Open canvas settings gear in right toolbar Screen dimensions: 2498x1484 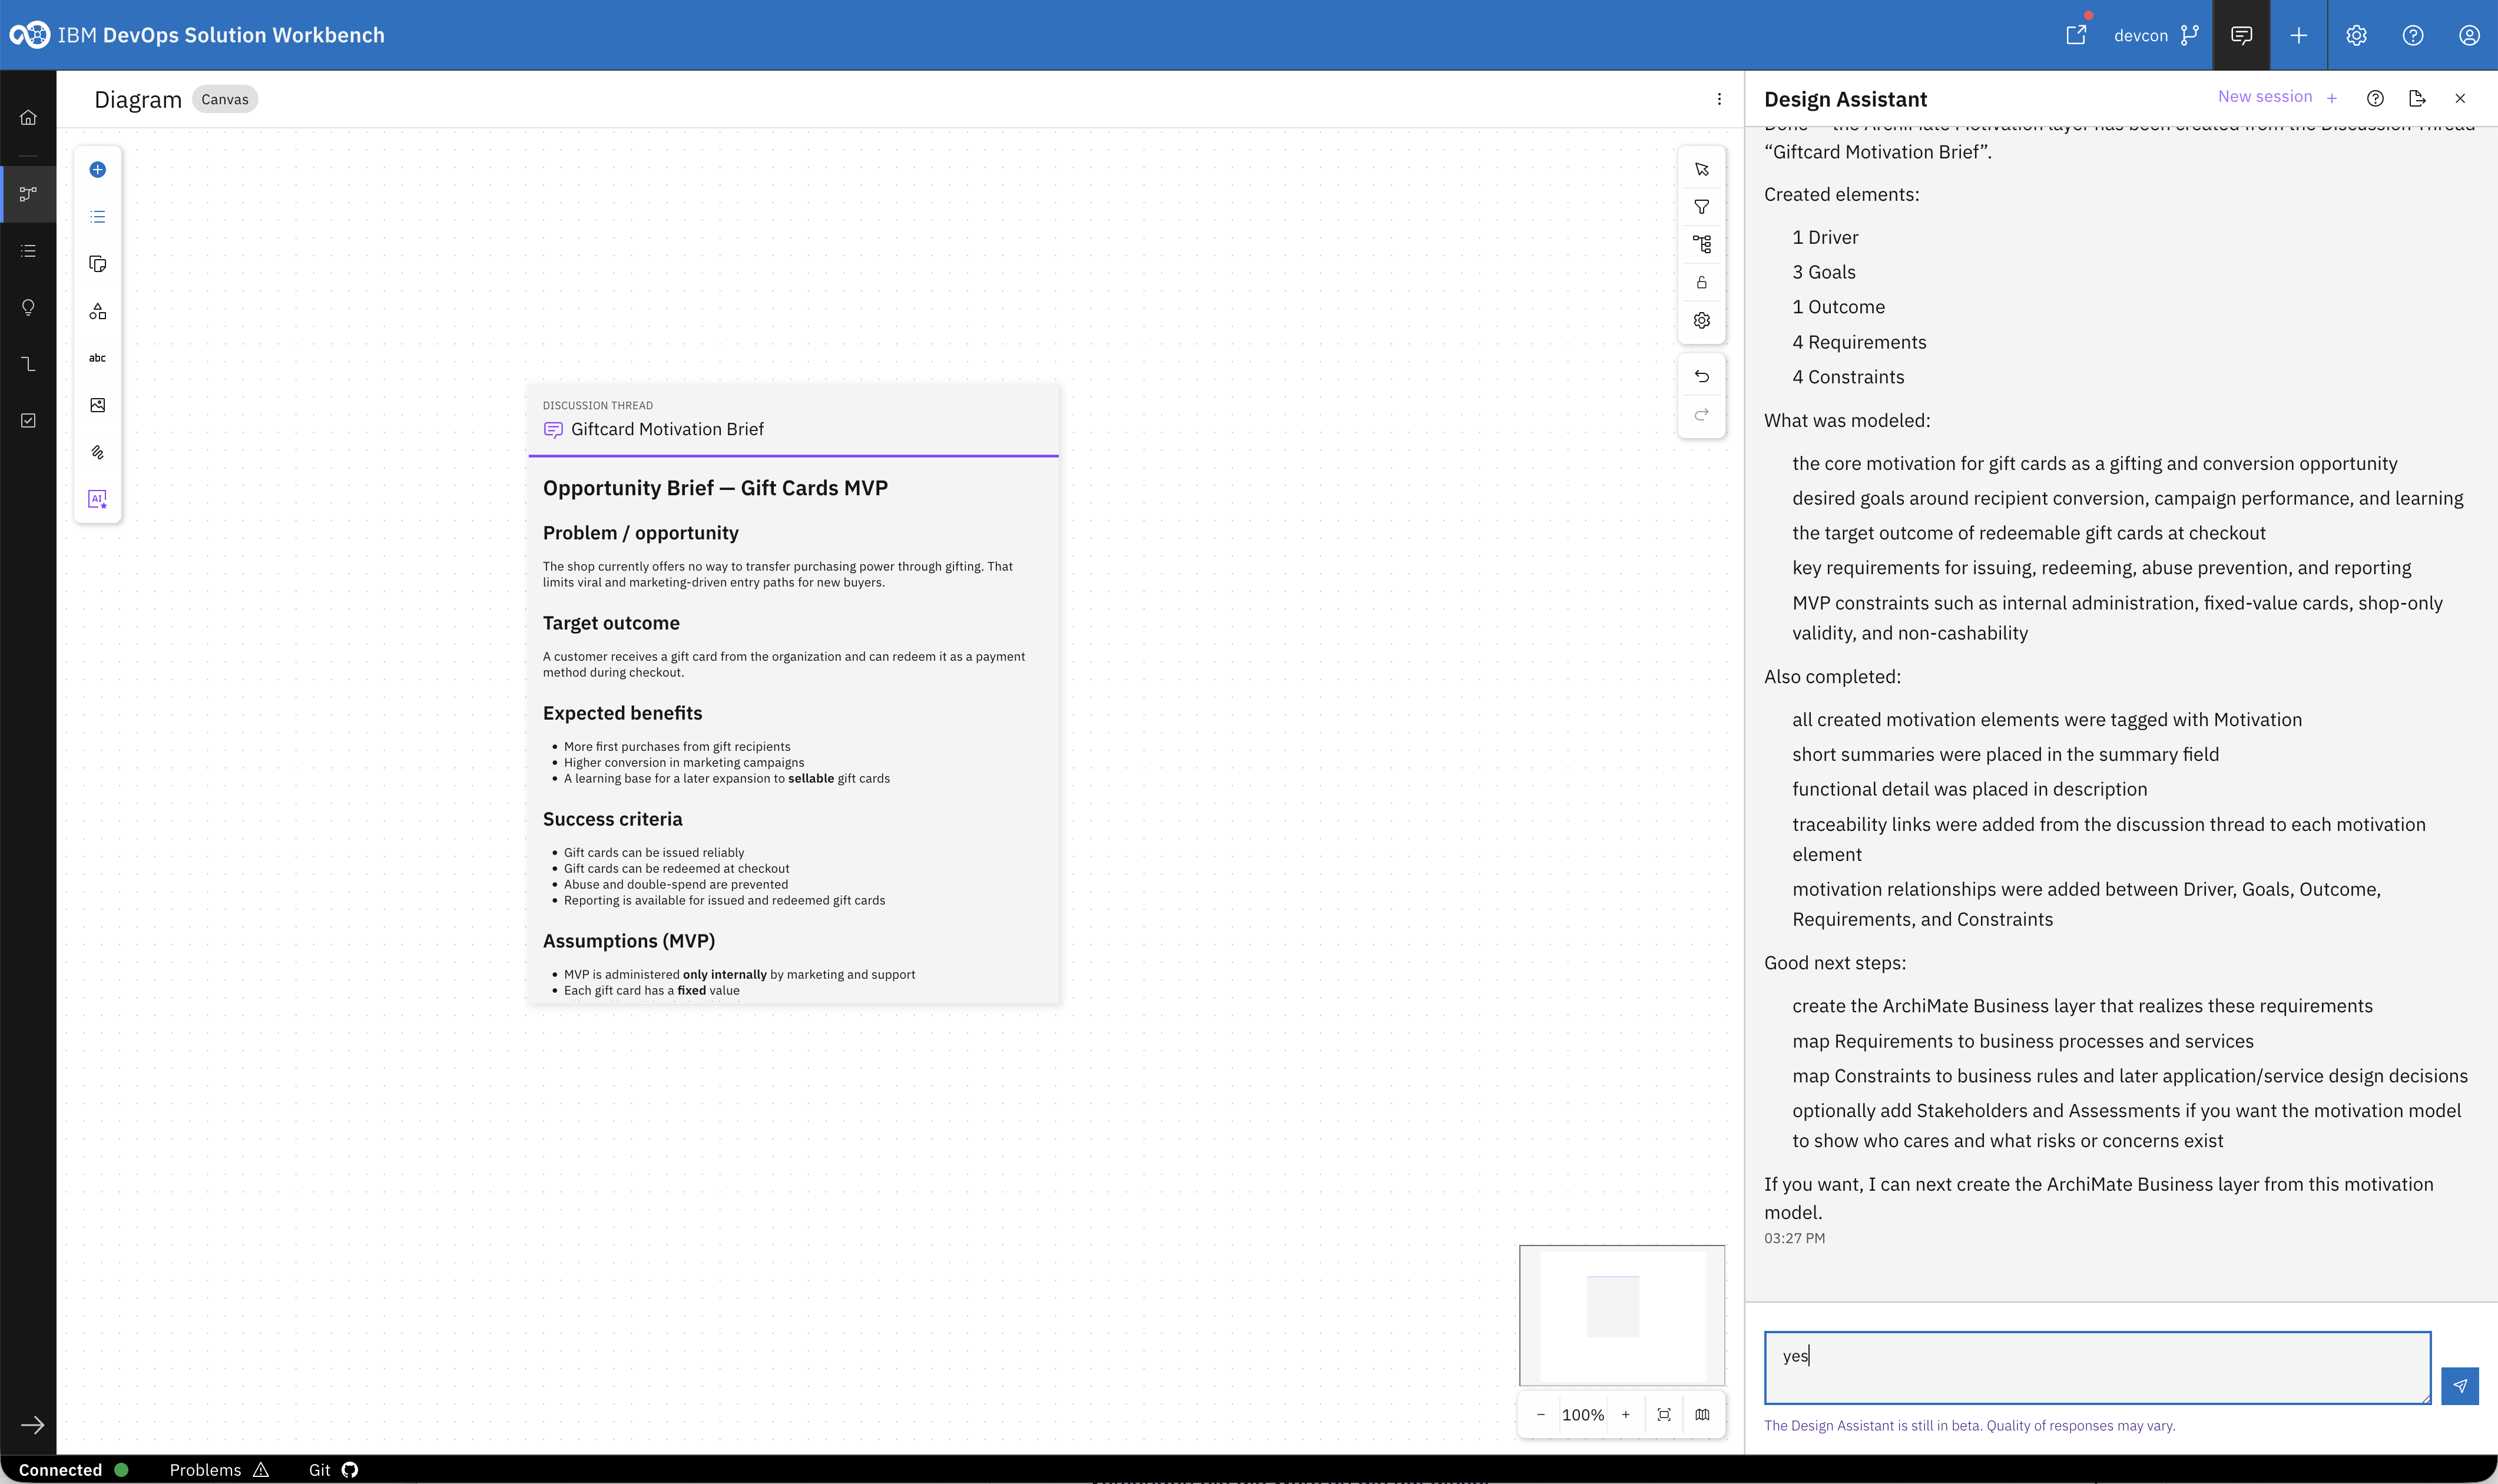point(1701,321)
